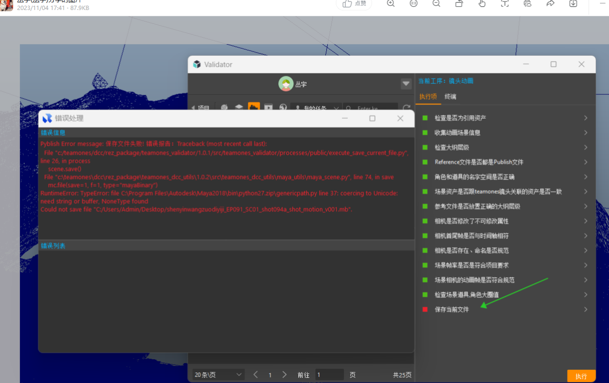Click the 点赞 thumbs-up button
Screen dimensions: 609x383
click(x=354, y=3)
